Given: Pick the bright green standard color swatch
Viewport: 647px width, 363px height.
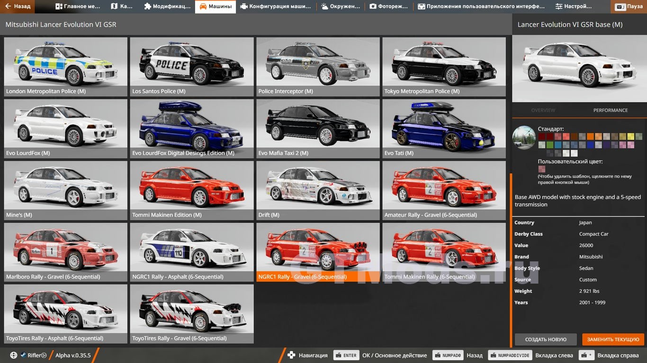Looking at the screenshot, I should point(550,145).
